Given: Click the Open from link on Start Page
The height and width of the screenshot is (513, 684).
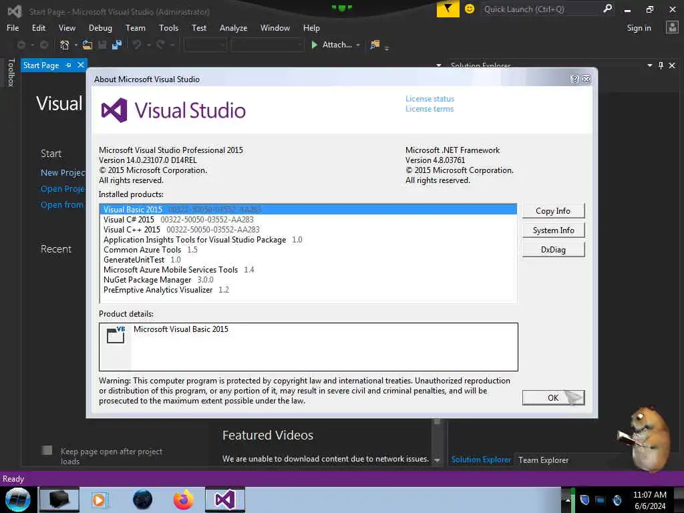Looking at the screenshot, I should click(x=62, y=204).
